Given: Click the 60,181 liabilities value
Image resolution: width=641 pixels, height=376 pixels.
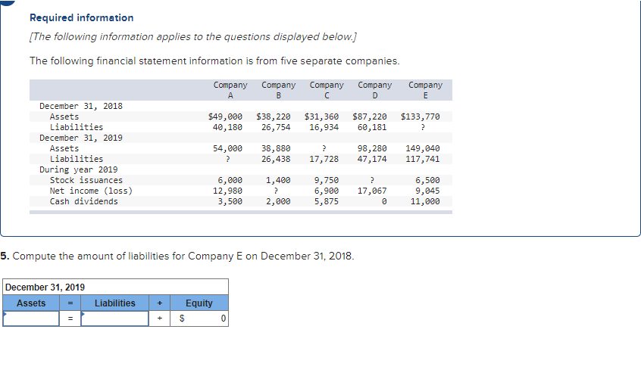Looking at the screenshot, I should [x=372, y=127].
